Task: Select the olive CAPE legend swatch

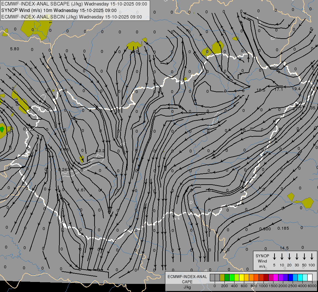Action: 222,277
